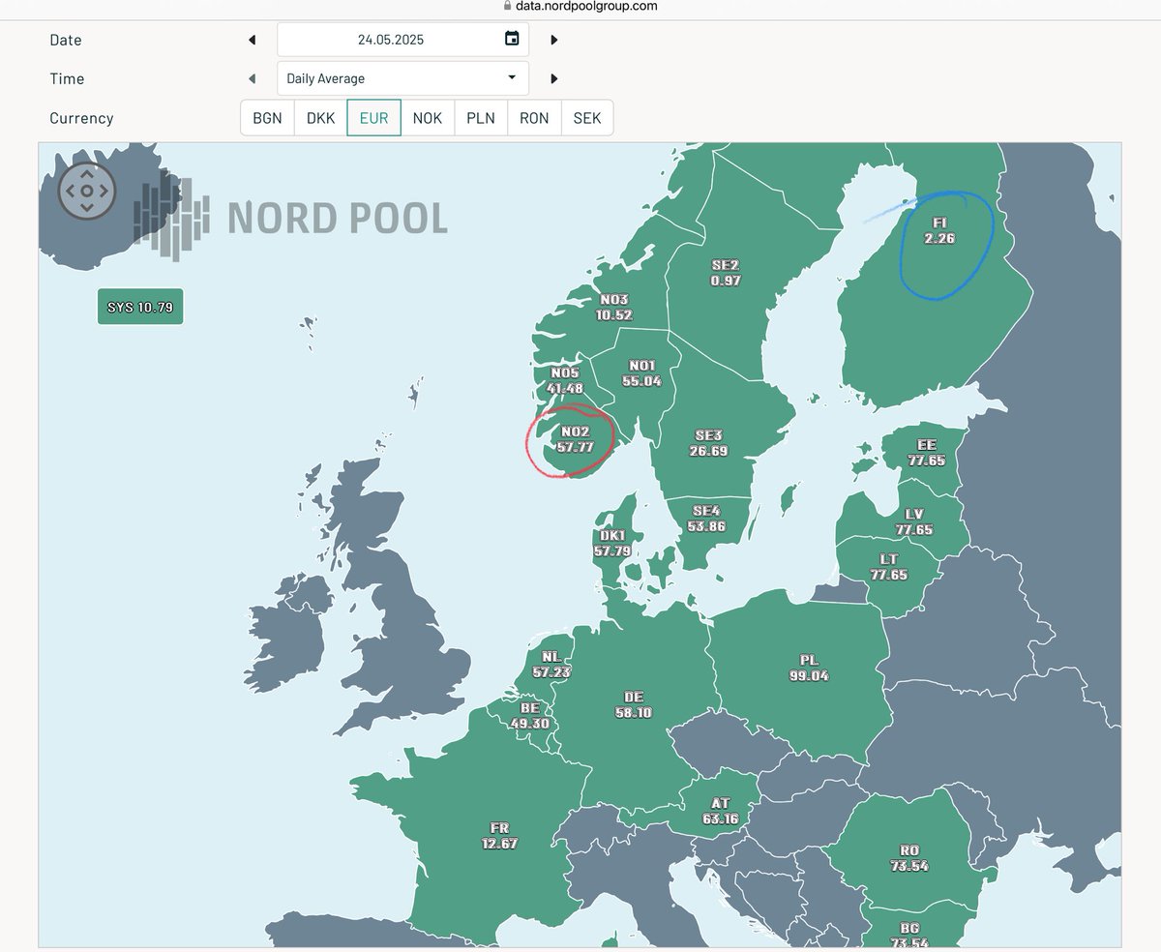Click the left arrow beside the Time selector
The height and width of the screenshot is (952, 1161).
pyautogui.click(x=252, y=78)
